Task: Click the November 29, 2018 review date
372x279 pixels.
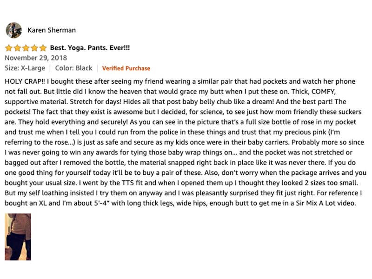Action: (x=36, y=58)
